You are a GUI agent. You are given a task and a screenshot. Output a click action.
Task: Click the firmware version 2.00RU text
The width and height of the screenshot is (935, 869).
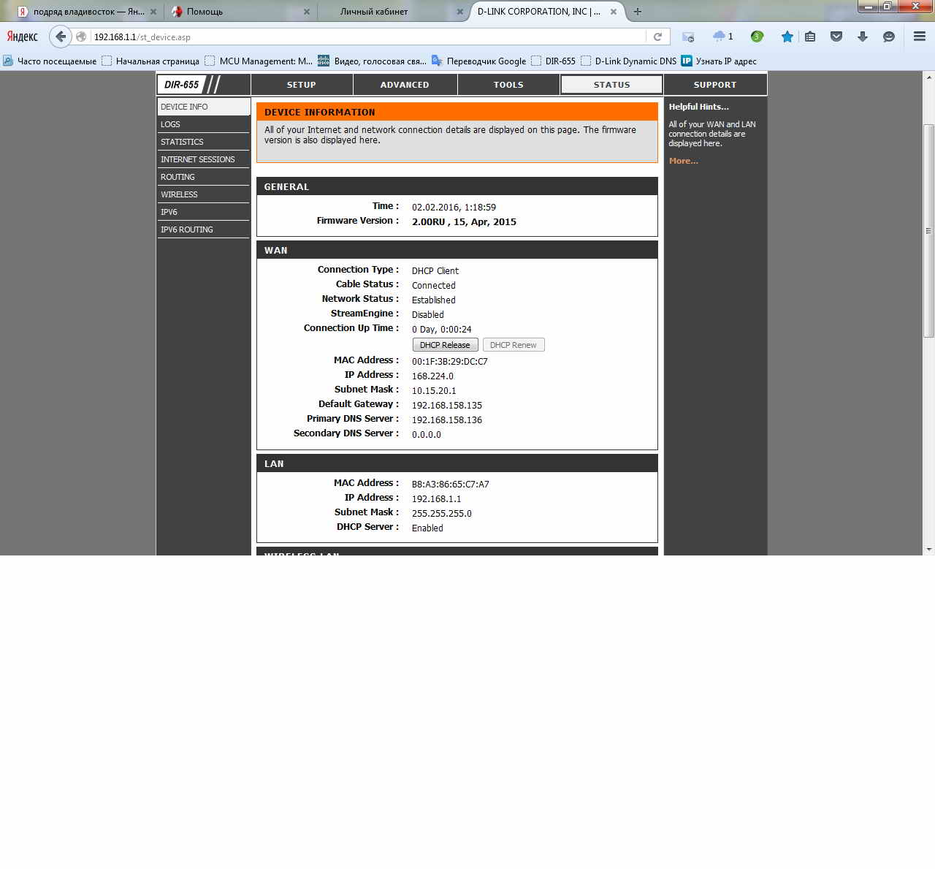tap(464, 222)
